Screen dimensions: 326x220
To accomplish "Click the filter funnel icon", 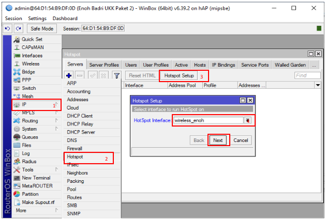I will (x=116, y=75).
